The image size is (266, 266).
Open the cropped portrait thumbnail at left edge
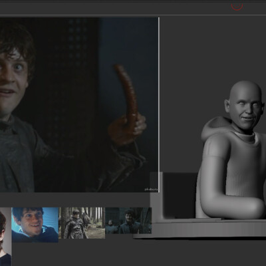[x=5, y=237]
